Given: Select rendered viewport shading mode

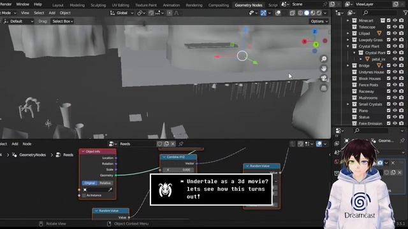Looking at the screenshot, I should 319,13.
